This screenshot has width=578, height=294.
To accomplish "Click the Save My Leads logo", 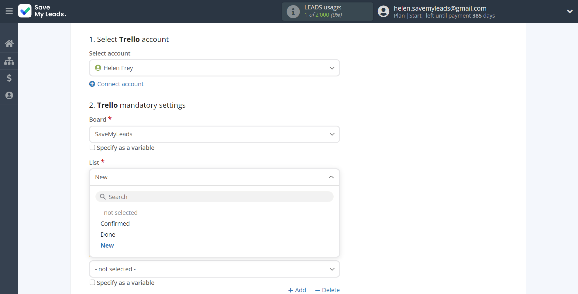I will (x=42, y=11).
